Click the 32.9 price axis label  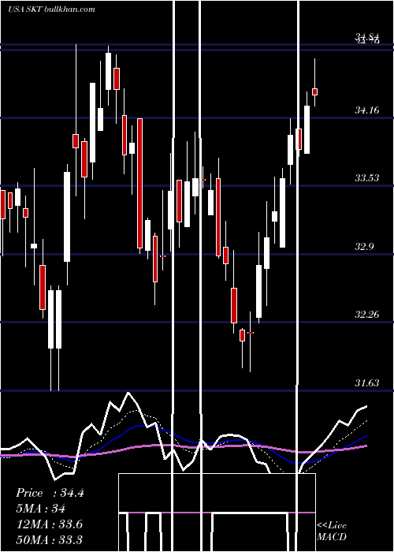364,247
